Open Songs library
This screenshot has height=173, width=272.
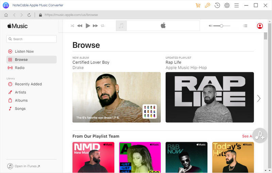(31, 109)
